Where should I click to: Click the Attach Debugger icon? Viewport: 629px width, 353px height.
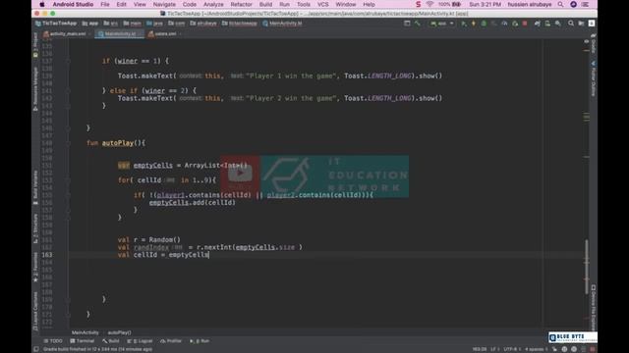click(515, 24)
